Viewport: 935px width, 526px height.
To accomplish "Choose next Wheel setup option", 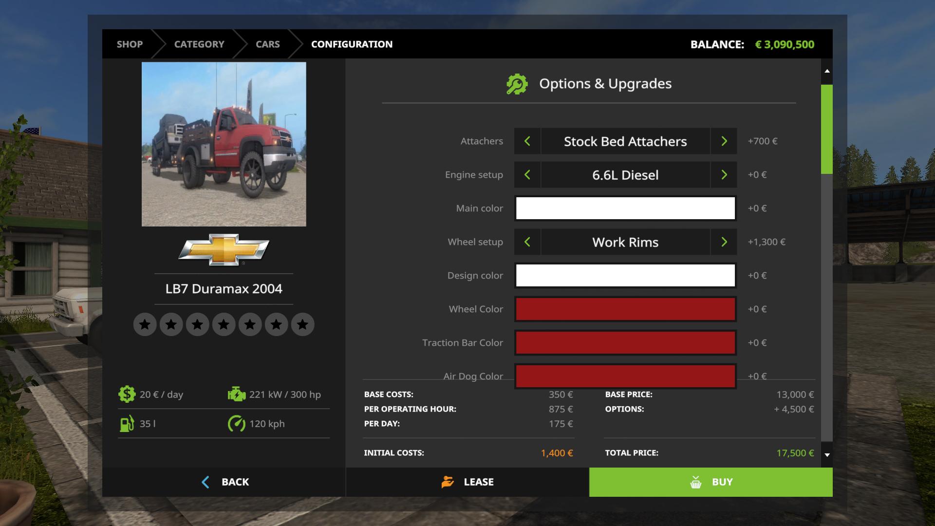I will coord(724,242).
